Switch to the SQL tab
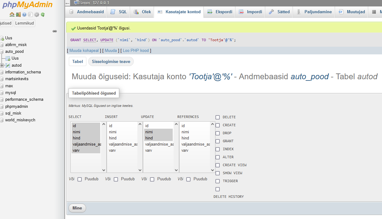The image size is (382, 219). (x=119, y=12)
